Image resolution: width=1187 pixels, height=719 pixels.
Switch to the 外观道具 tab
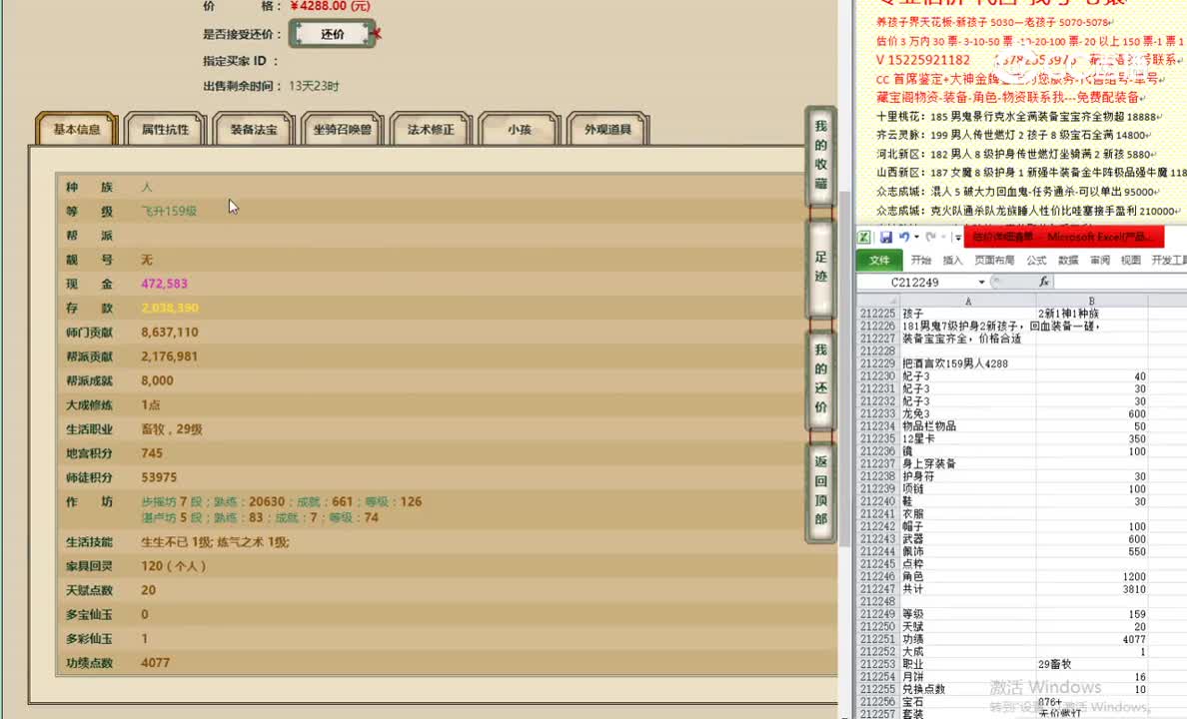click(x=607, y=130)
